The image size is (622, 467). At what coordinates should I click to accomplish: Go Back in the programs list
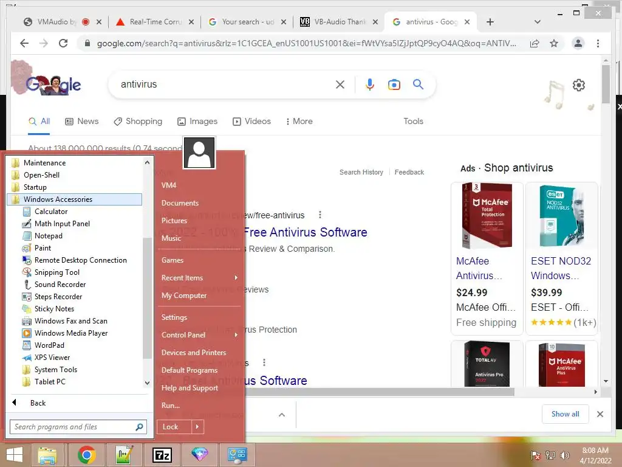pyautogui.click(x=38, y=403)
